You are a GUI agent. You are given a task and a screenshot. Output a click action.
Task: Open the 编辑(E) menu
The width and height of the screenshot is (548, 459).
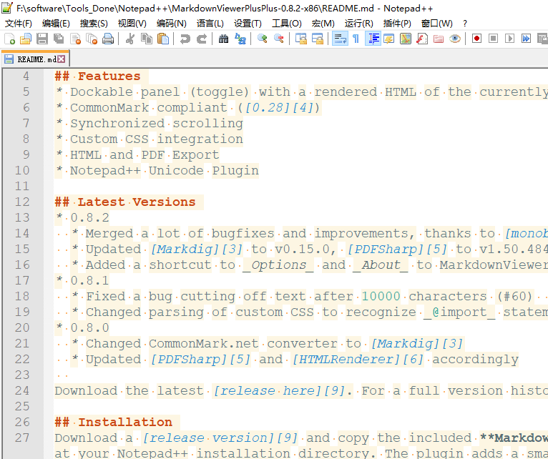(56, 24)
